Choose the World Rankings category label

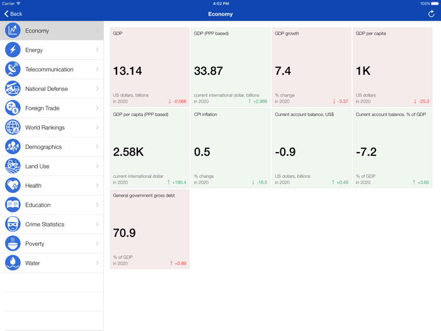click(x=45, y=127)
